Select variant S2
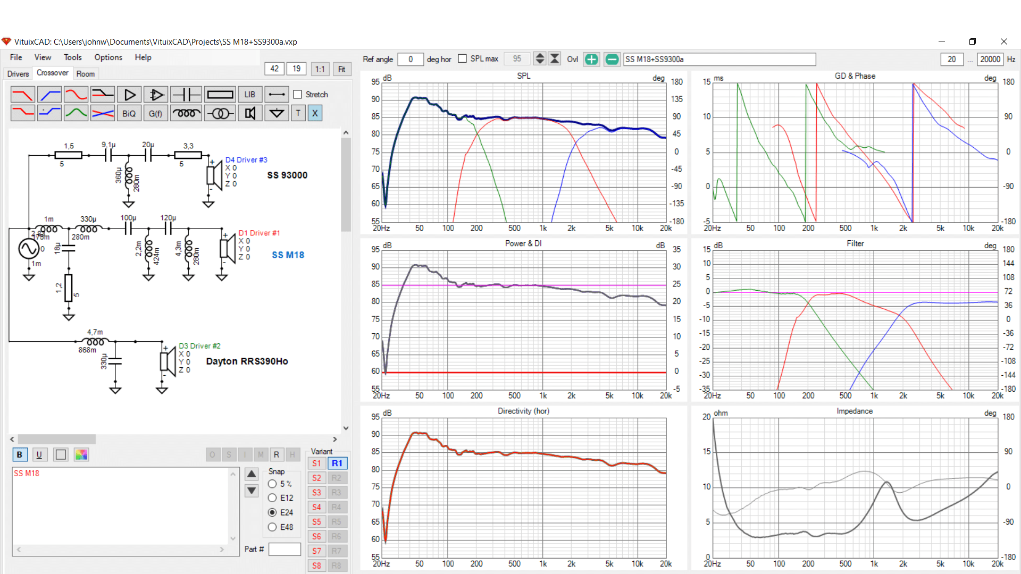The image size is (1021, 574). [x=316, y=478]
